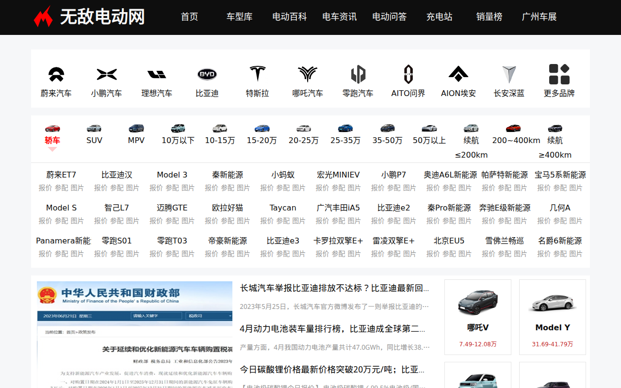Open the 北京EU5 model link
621x388 pixels.
(x=449, y=241)
